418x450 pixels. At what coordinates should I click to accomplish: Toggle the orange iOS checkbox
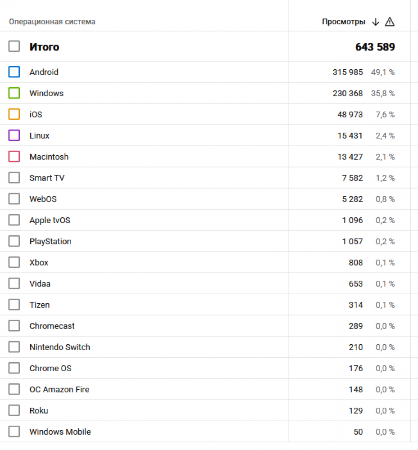tap(14, 114)
